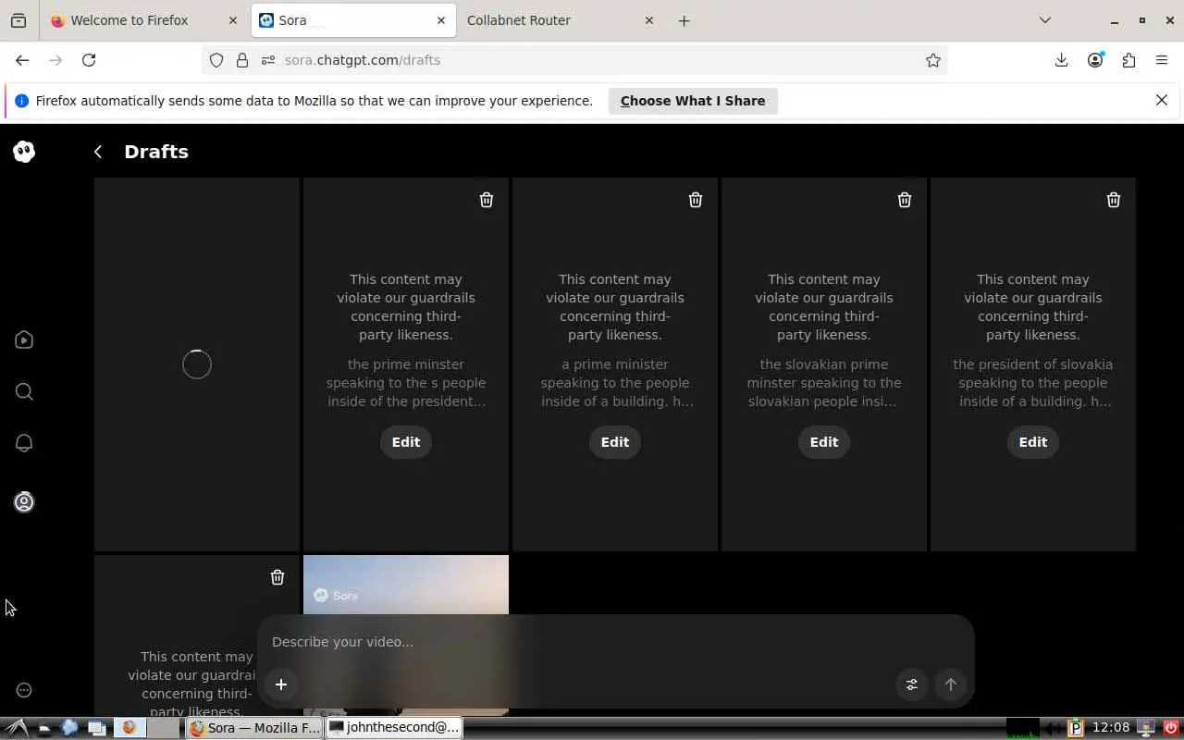List all tabs dropdown arrow

(x=1045, y=20)
